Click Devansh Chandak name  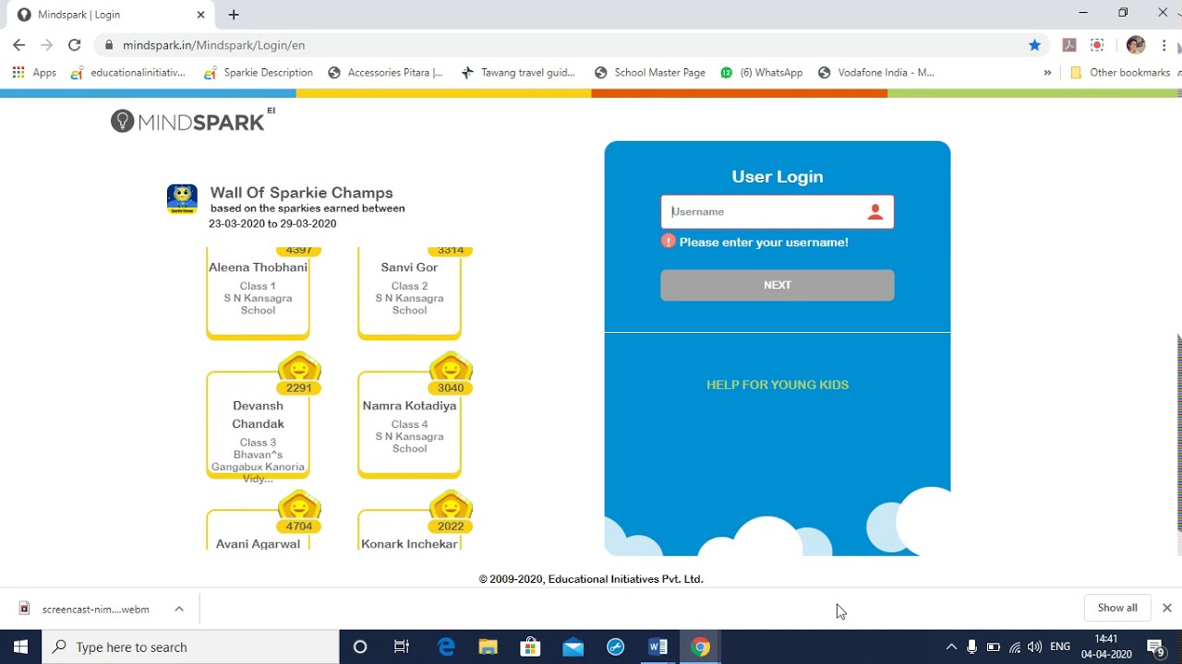(x=258, y=415)
